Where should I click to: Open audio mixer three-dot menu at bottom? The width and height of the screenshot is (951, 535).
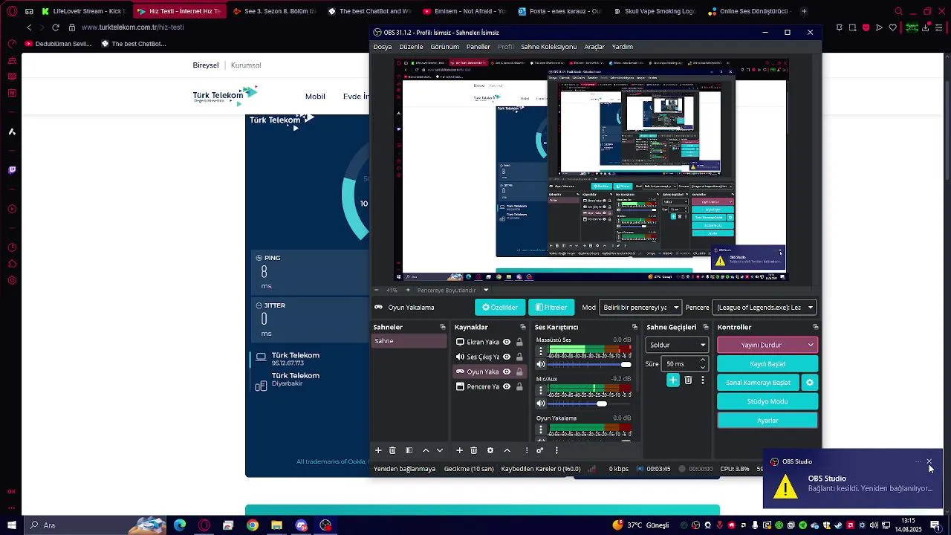coord(556,450)
